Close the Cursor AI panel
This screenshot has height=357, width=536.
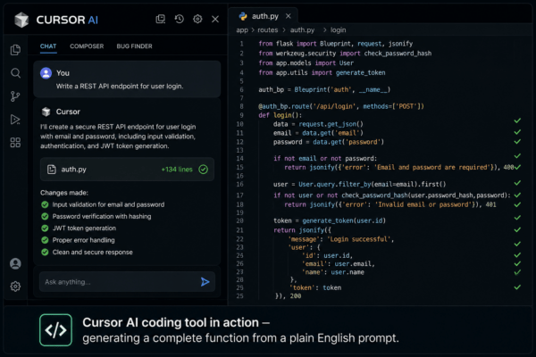(215, 19)
